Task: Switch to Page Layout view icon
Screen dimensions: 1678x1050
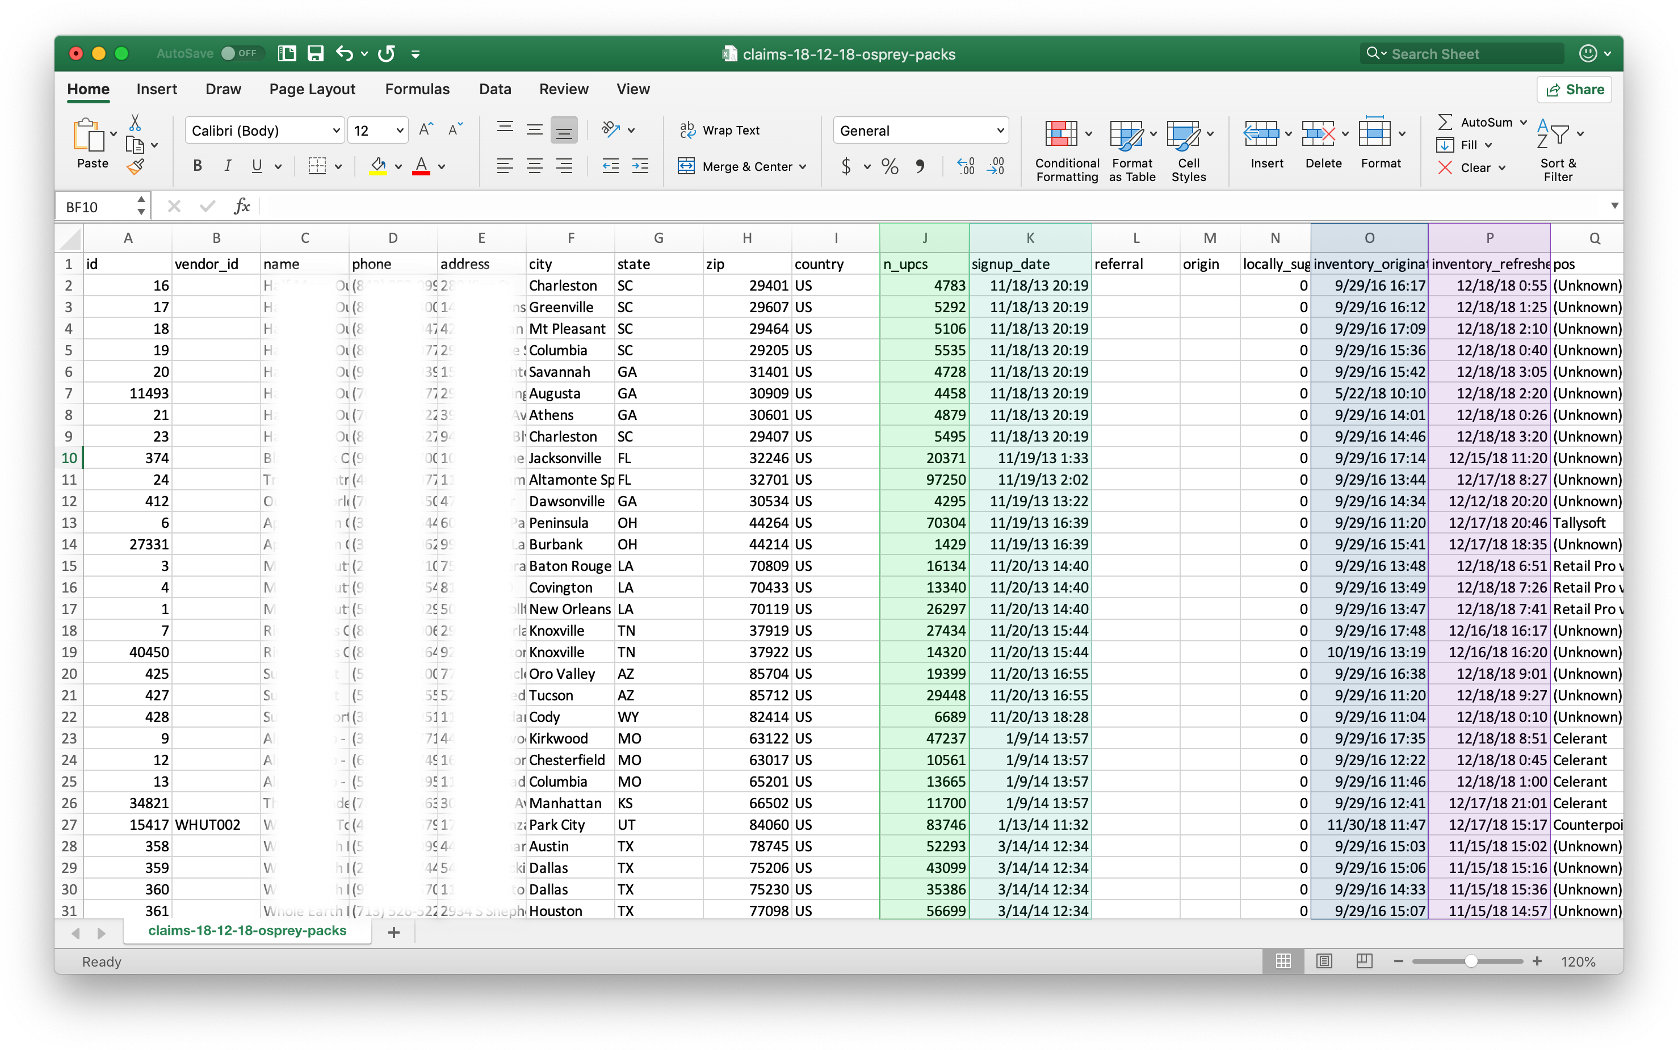Action: (x=1324, y=961)
